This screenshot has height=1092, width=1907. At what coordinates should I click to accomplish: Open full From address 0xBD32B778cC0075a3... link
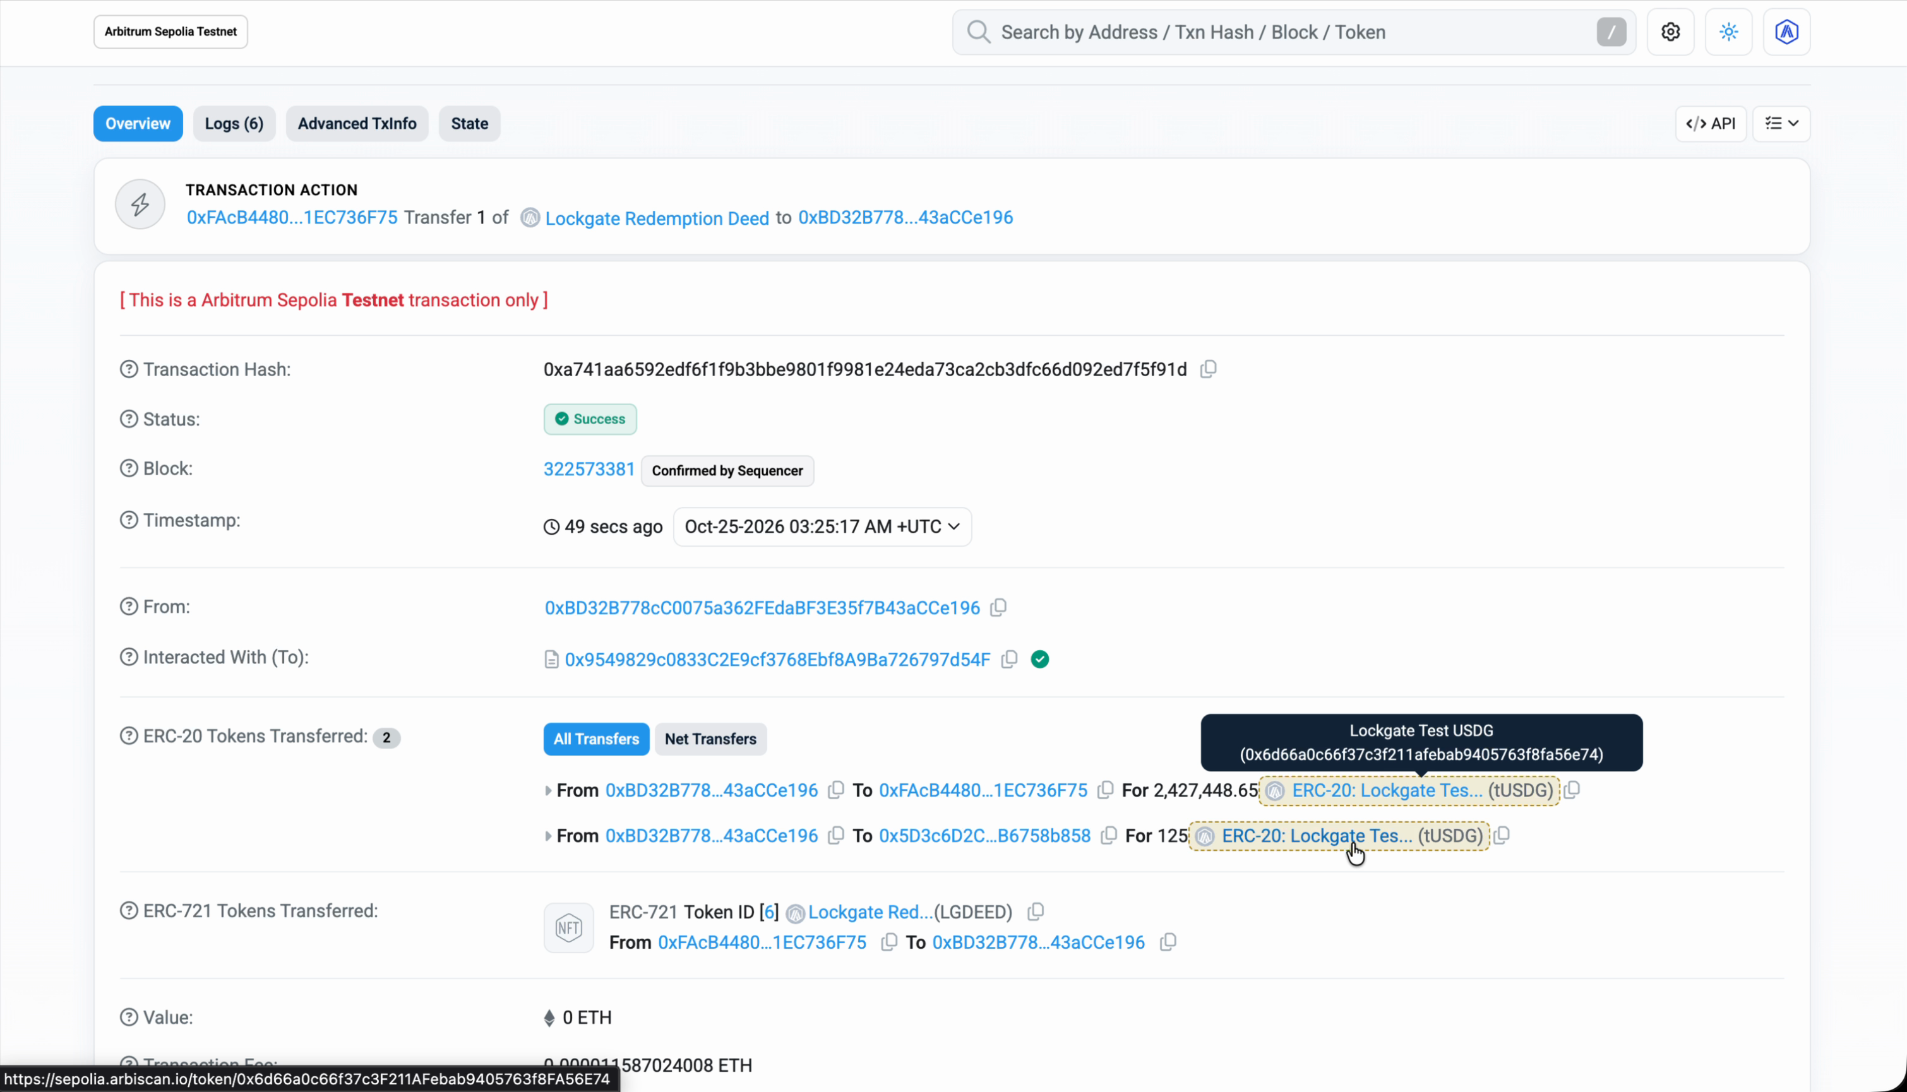[762, 608]
